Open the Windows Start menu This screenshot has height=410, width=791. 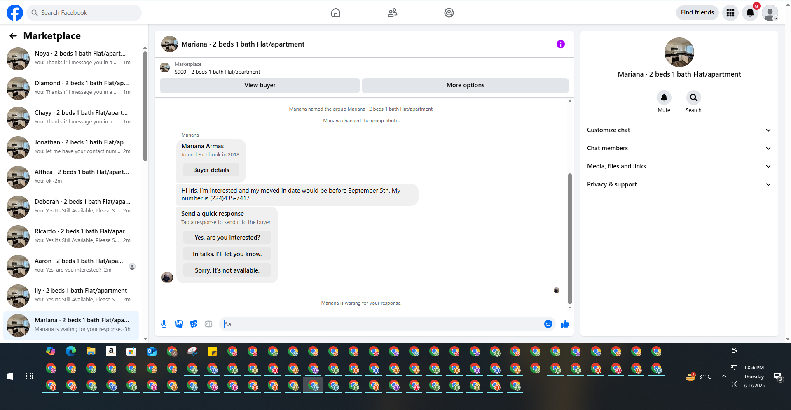point(10,376)
